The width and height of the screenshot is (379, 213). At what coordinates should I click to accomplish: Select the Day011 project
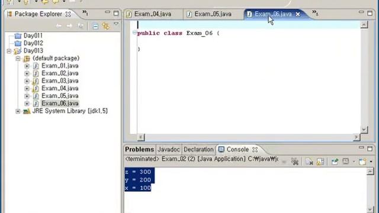[33, 35]
